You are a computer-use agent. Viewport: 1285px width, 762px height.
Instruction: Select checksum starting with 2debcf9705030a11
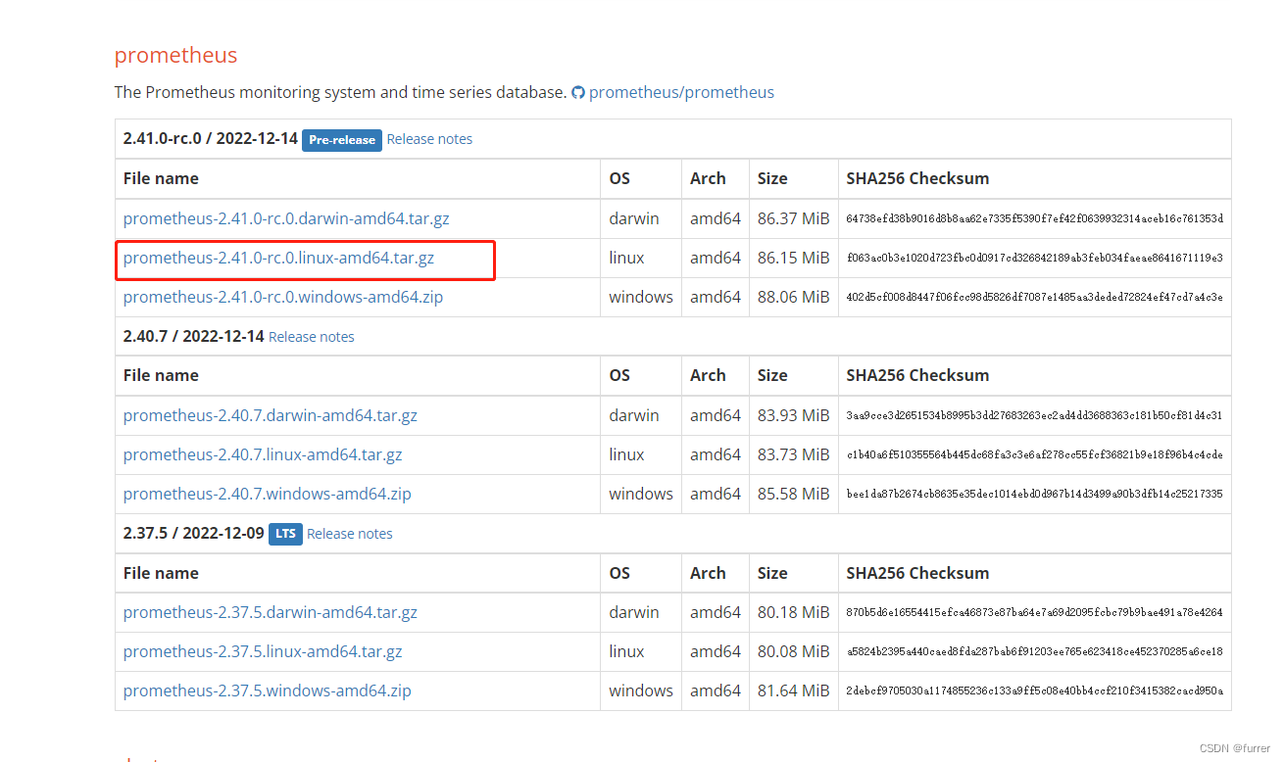coord(1034,691)
